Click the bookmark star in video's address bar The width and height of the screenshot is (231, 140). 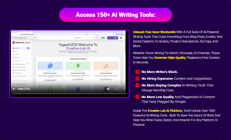pos(87,34)
